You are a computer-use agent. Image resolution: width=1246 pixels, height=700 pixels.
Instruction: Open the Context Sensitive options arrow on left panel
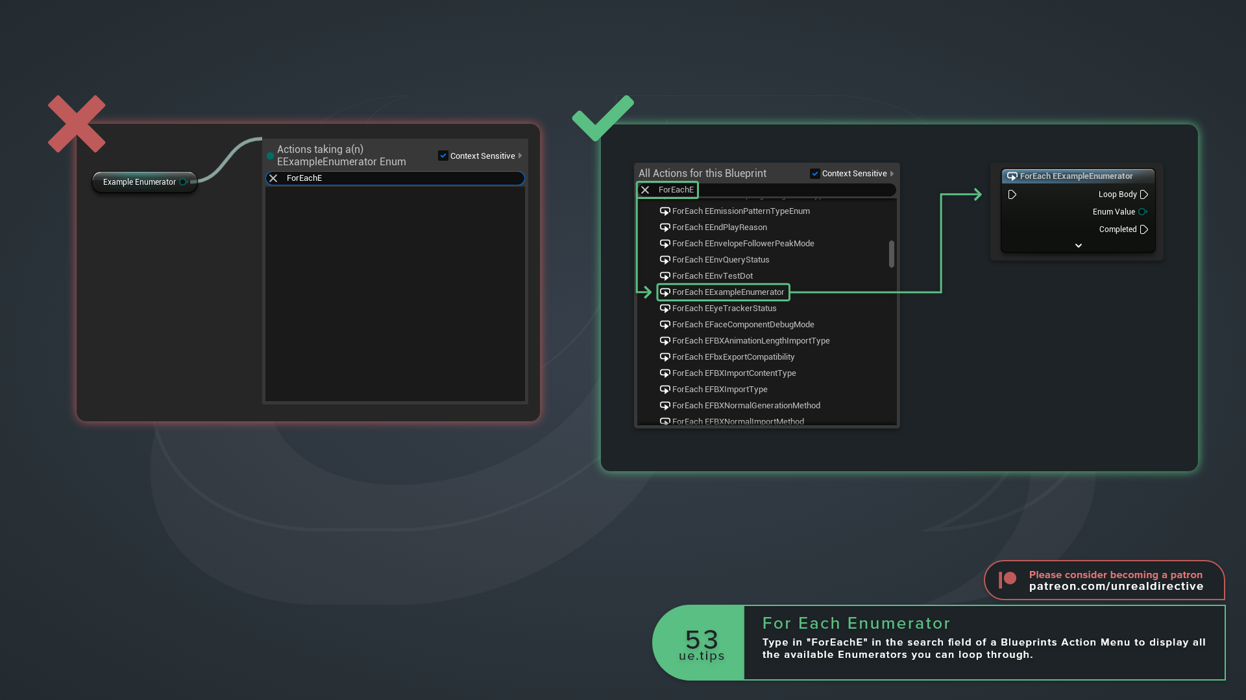click(x=520, y=156)
